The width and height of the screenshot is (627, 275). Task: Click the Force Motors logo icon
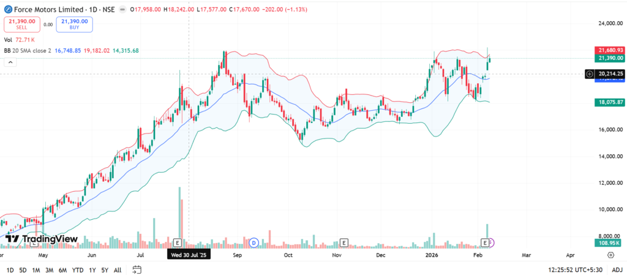tap(7, 9)
